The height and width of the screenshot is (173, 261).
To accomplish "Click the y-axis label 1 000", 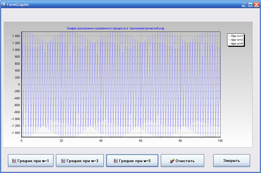I will [x=16, y=50].
